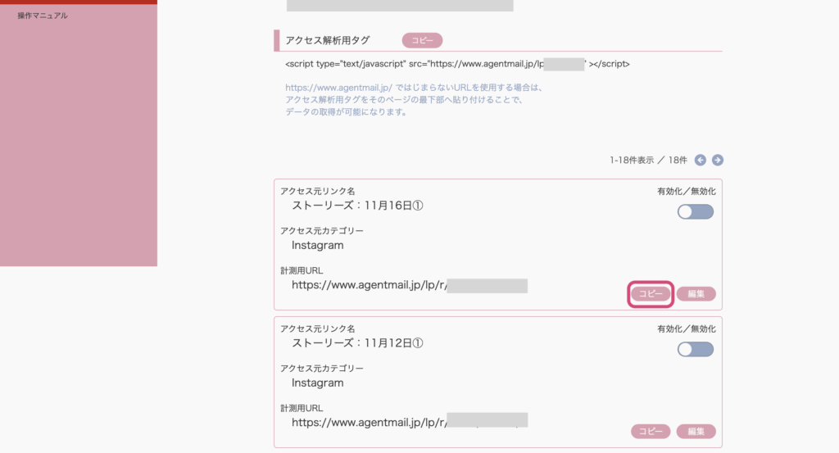Copy the アクセス解析用タグ script
This screenshot has width=839, height=453.
pos(422,41)
